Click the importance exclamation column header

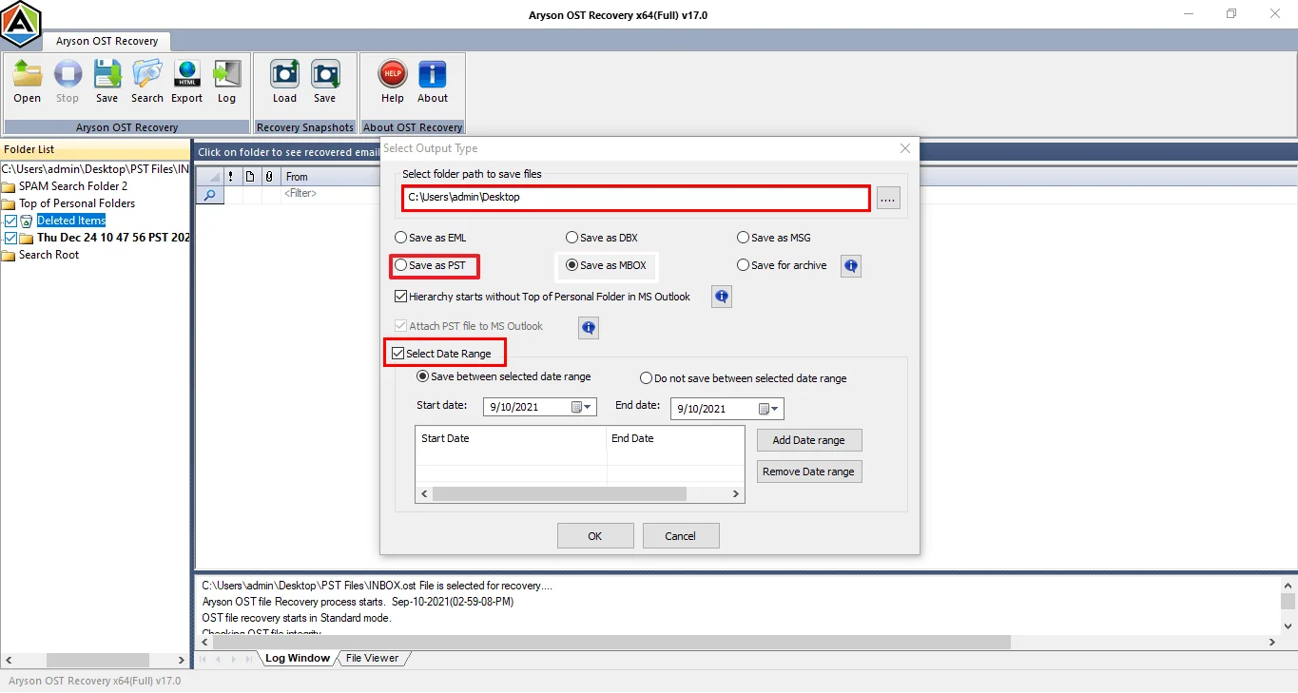click(231, 177)
